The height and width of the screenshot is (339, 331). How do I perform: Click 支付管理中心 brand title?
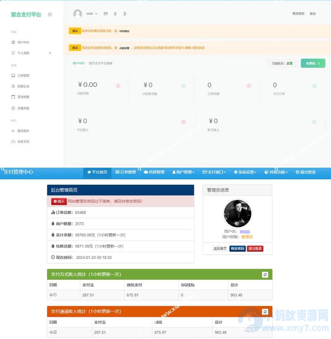[x=18, y=172]
